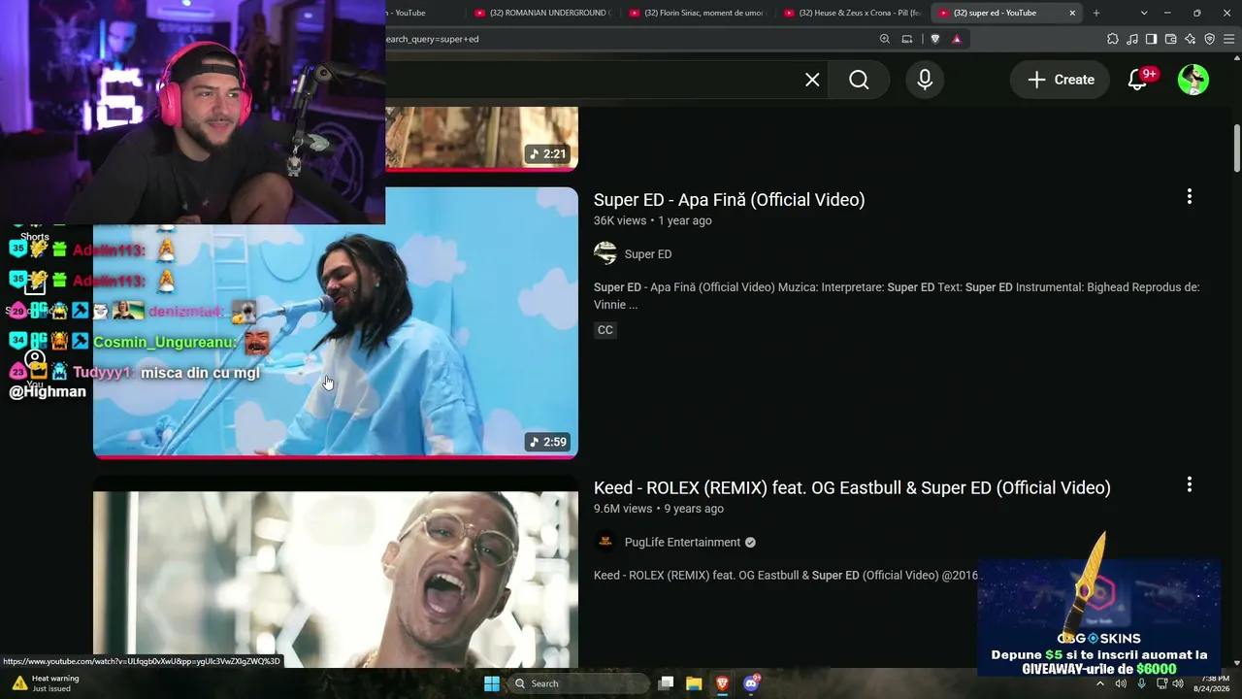Open the Windows Start menu
1242x699 pixels.
pos(492,683)
